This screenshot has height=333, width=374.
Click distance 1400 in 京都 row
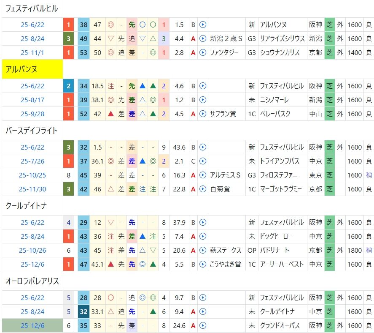pos(355,52)
